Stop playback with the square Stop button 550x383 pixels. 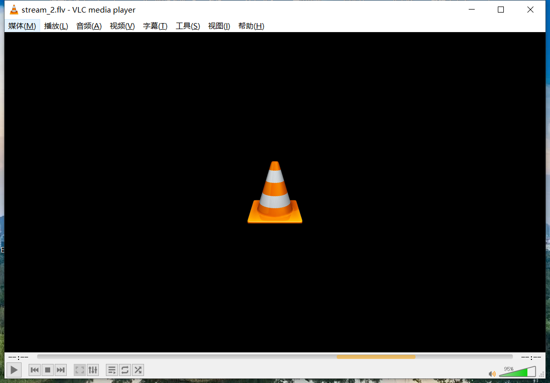(48, 370)
